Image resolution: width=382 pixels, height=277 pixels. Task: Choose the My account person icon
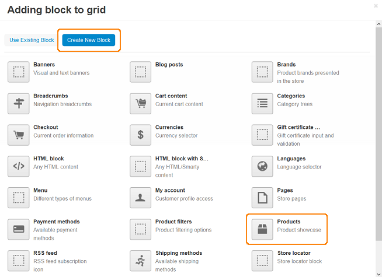coord(140,198)
